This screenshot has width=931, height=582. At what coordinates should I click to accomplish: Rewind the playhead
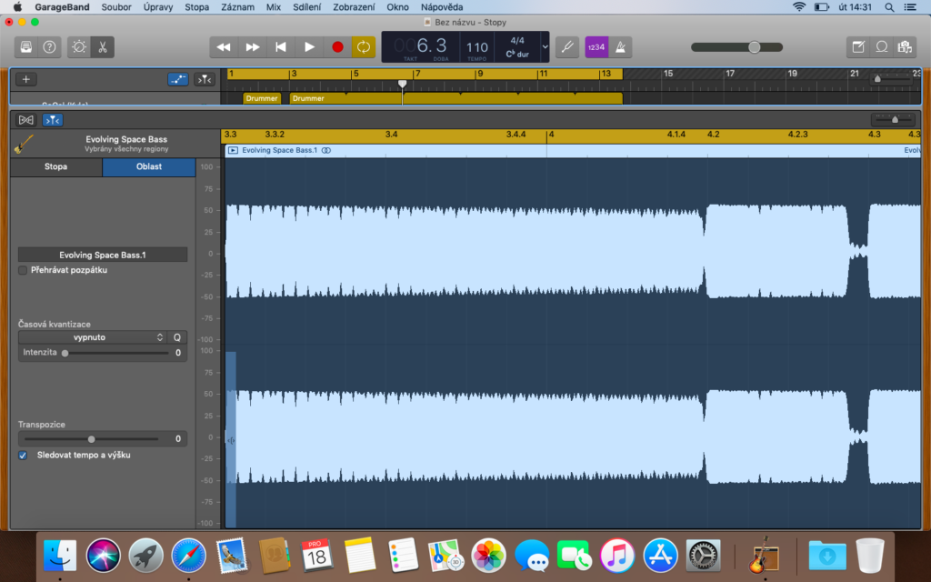pos(224,47)
